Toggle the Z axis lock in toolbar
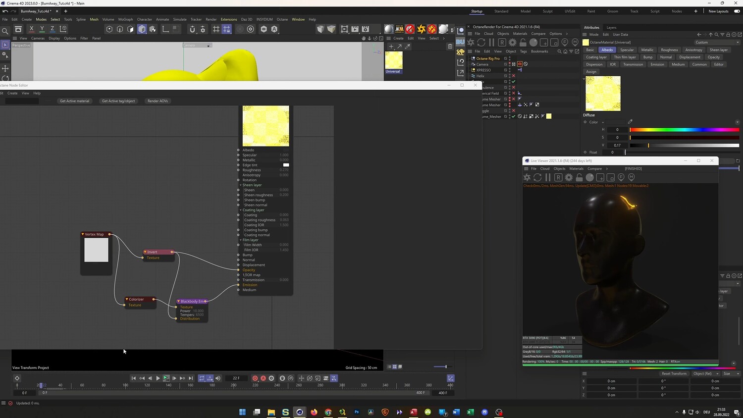743x418 pixels. coord(53,29)
